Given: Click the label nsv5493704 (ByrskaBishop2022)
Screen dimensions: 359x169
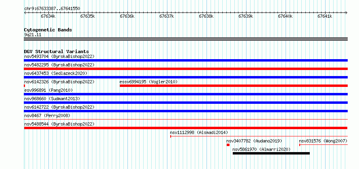Looking at the screenshot, I should 59,56.
